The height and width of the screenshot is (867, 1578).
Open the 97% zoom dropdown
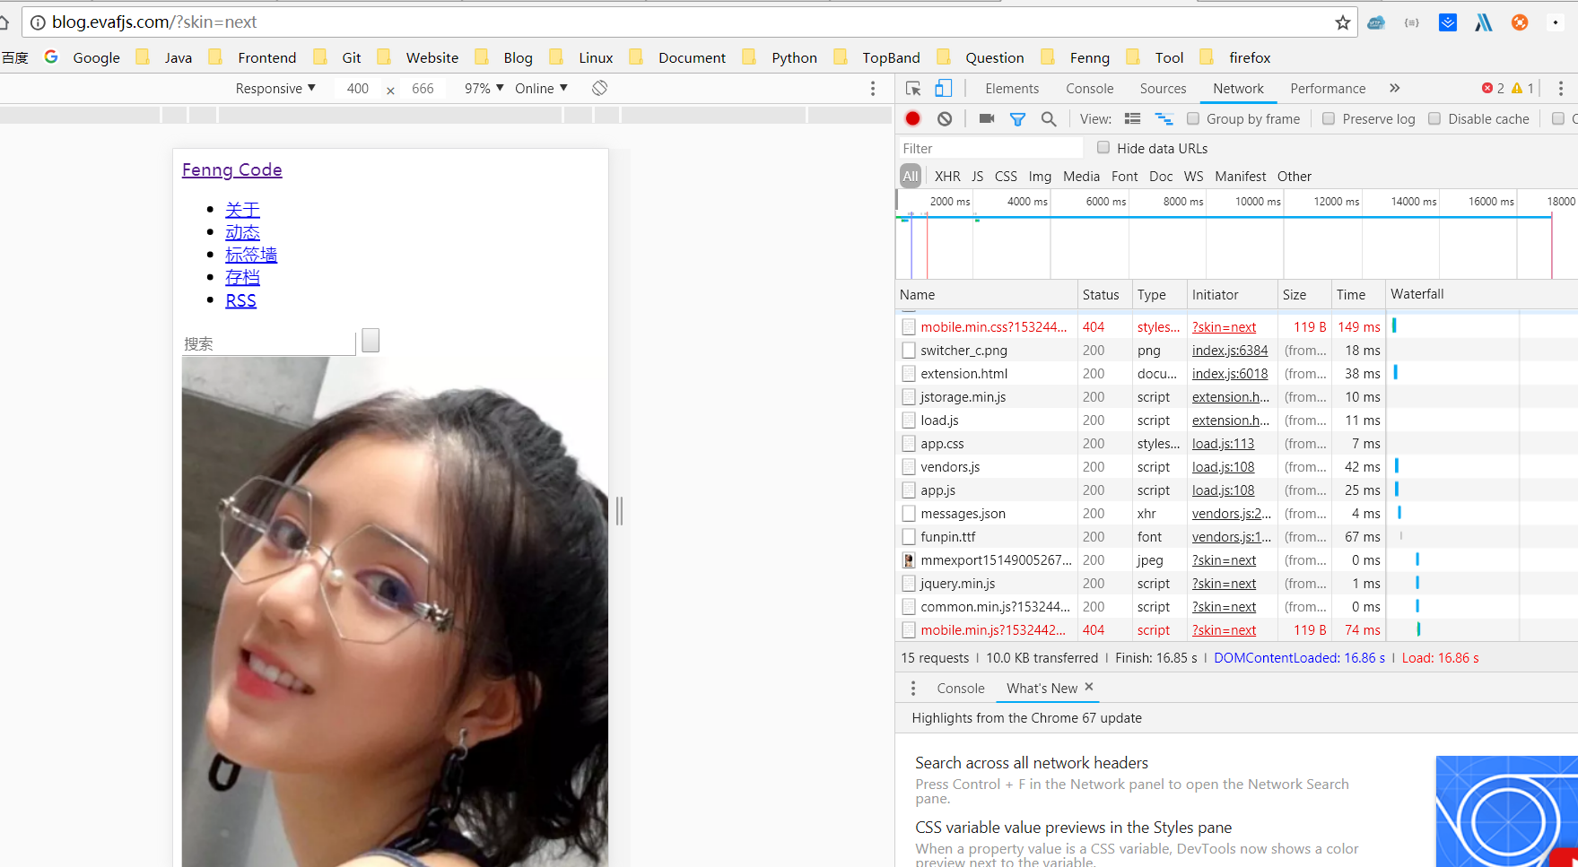[x=484, y=88]
